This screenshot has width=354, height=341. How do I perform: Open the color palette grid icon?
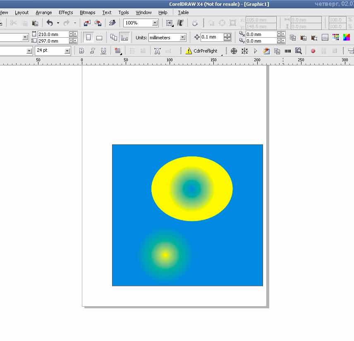336,37
